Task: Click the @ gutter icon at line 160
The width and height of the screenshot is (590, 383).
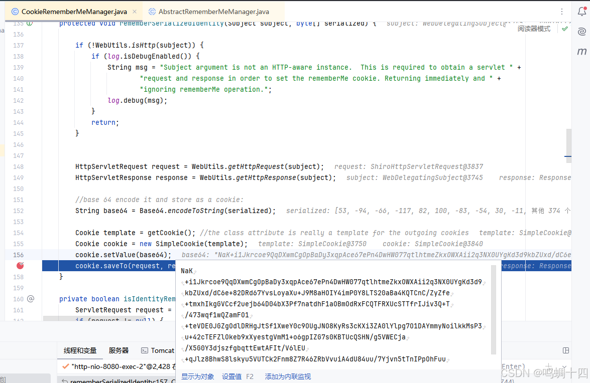Action: [x=31, y=299]
